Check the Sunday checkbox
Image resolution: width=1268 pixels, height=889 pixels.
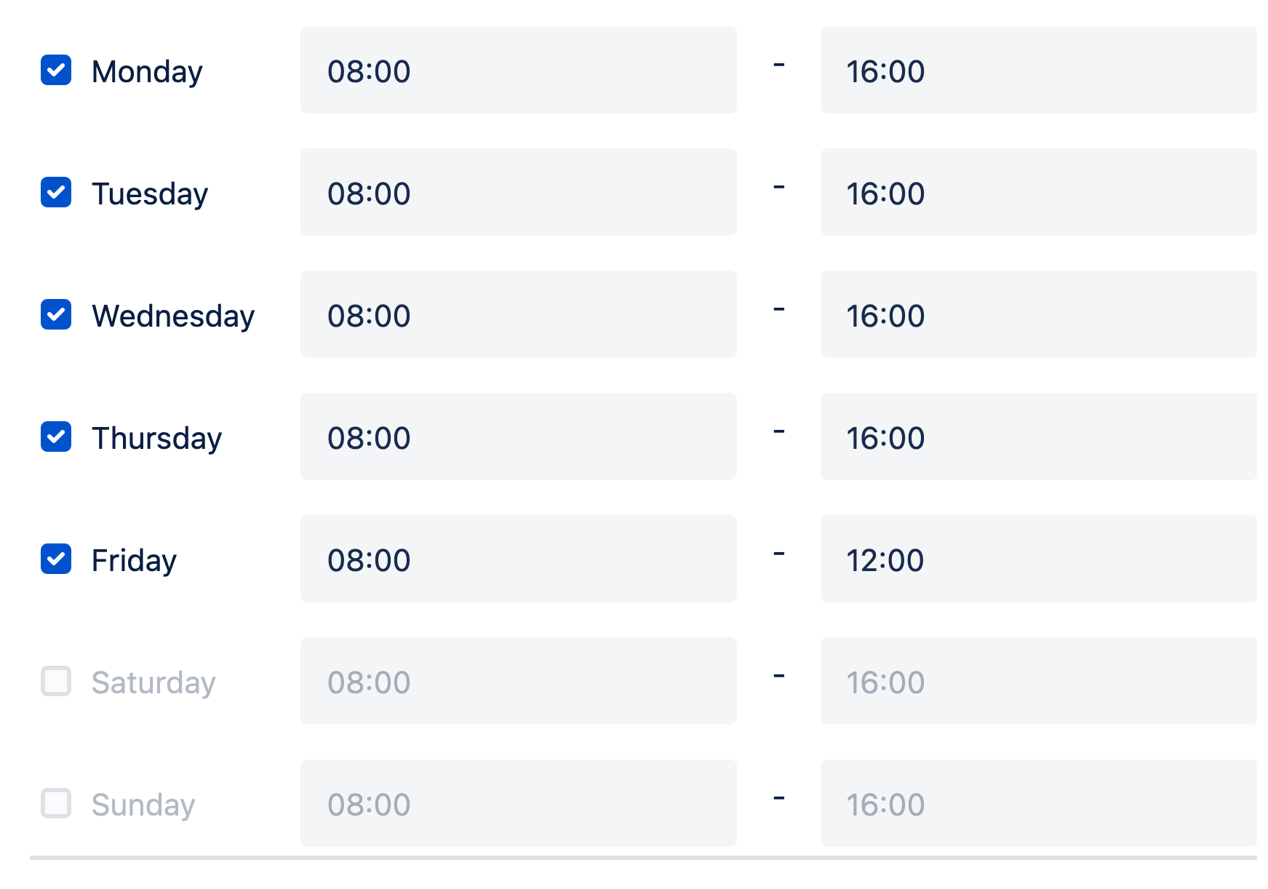56,804
